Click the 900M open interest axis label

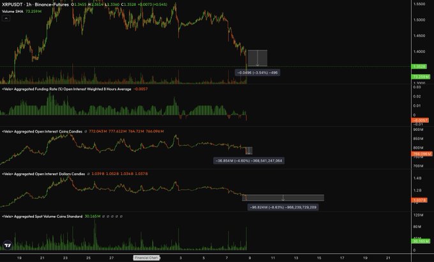pyautogui.click(x=418, y=130)
